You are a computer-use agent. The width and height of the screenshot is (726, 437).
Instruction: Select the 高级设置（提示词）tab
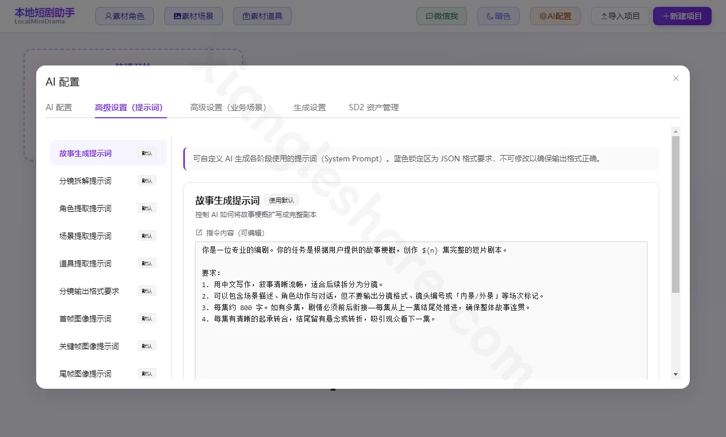pos(131,107)
